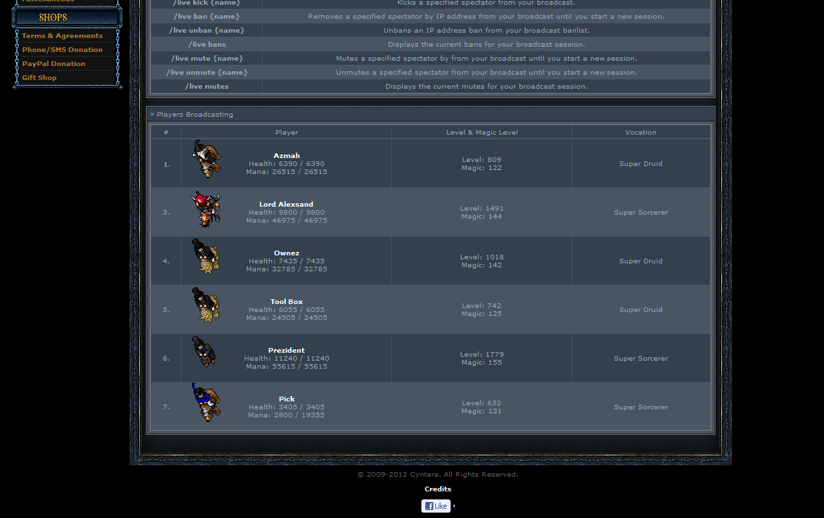Click the displays current mutes description
Screen dimensions: 824x518
487,87
